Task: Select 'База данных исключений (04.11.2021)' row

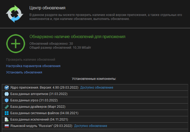Action: tap(95, 119)
